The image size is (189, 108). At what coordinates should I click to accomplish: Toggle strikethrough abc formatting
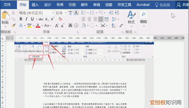point(41,19)
